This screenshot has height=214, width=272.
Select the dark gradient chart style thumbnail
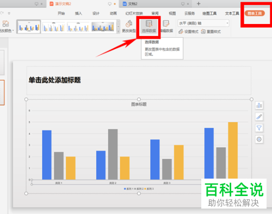tap(103, 27)
